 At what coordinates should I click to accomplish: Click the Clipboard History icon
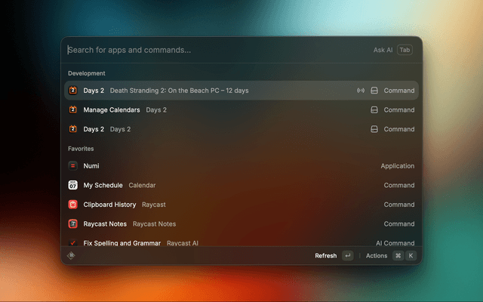point(73,205)
